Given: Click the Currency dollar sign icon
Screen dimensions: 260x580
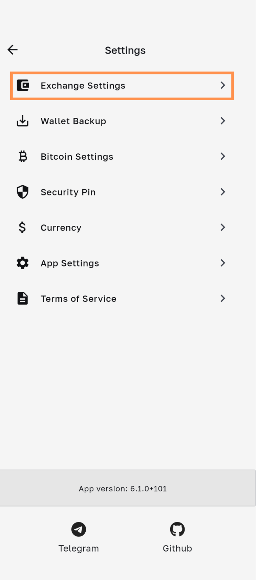Looking at the screenshot, I should 22,228.
